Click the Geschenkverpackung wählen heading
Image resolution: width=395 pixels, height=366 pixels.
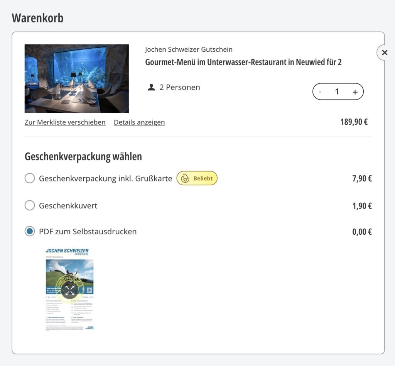(x=83, y=156)
